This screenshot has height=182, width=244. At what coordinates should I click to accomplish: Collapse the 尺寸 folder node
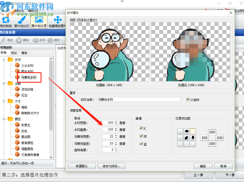tap(4, 101)
